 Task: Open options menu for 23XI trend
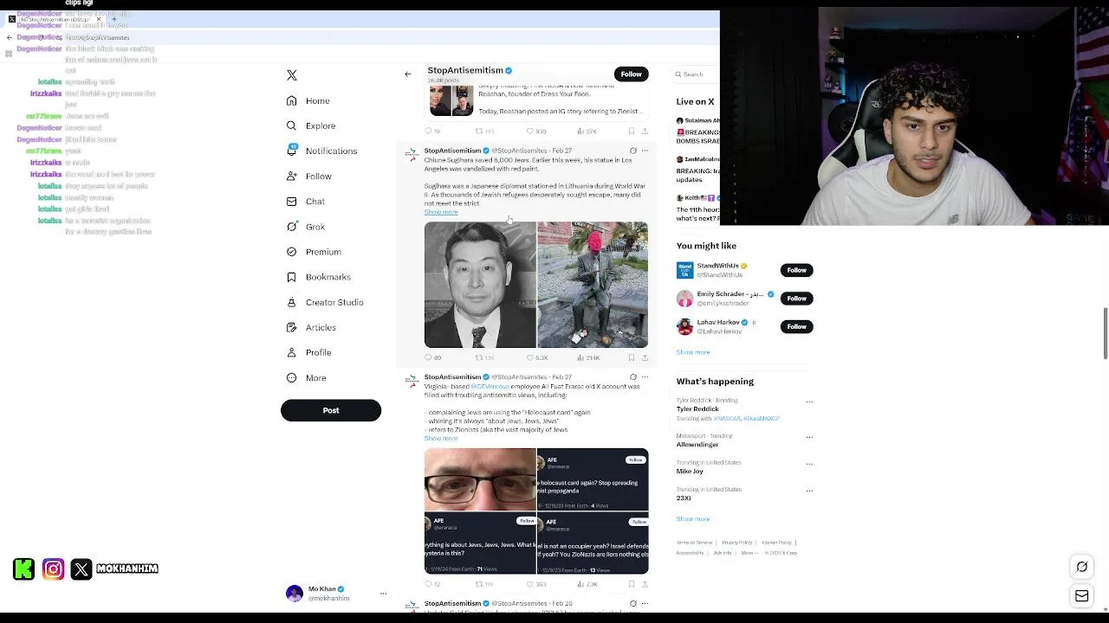[809, 491]
